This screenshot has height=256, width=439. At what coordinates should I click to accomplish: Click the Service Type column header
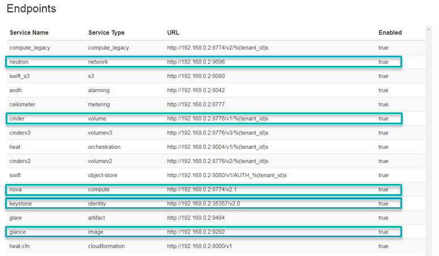[x=106, y=33]
